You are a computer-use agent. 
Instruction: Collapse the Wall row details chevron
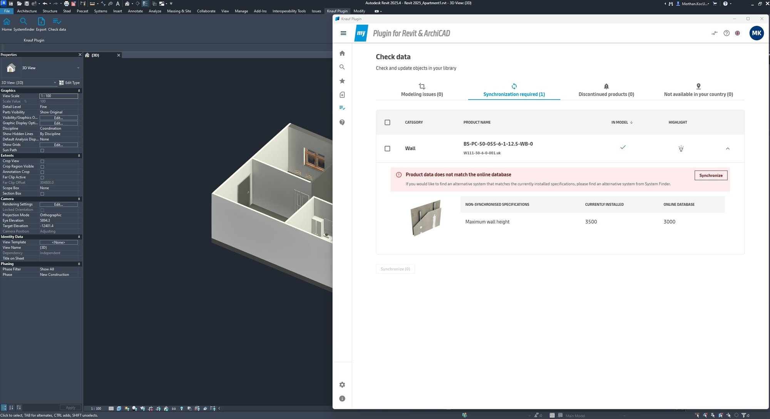[728, 149]
